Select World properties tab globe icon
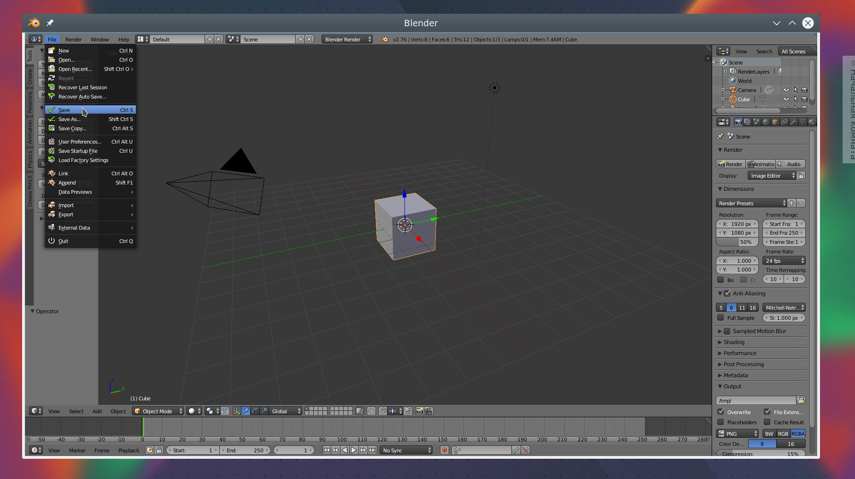This screenshot has height=479, width=855. point(766,122)
